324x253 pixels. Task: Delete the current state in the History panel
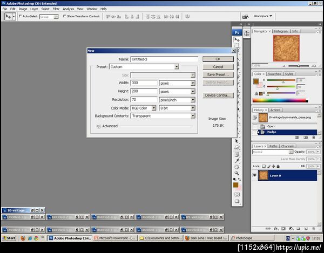313,138
